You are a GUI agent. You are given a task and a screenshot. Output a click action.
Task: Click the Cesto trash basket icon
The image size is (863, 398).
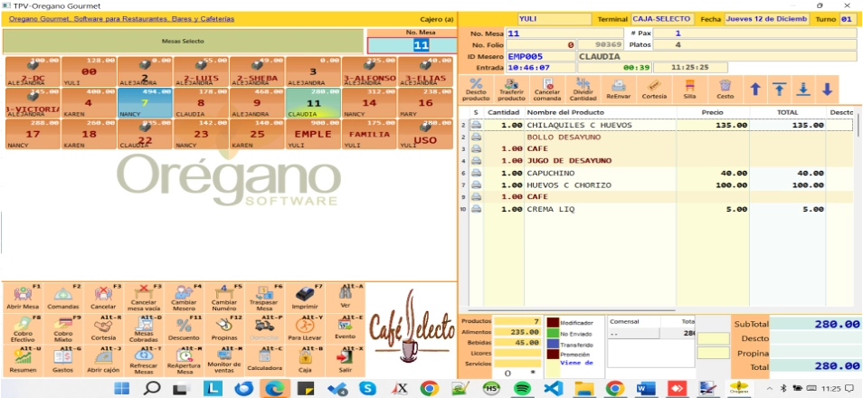[725, 90]
